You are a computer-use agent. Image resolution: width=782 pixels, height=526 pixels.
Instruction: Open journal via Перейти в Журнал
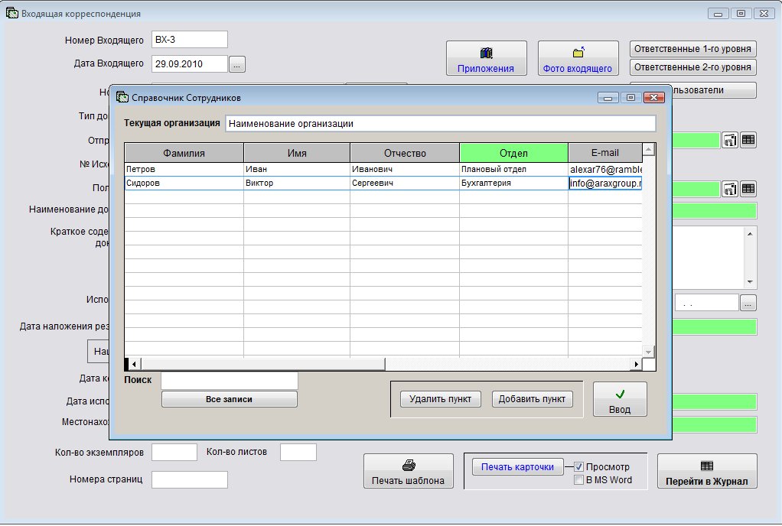tap(706, 471)
